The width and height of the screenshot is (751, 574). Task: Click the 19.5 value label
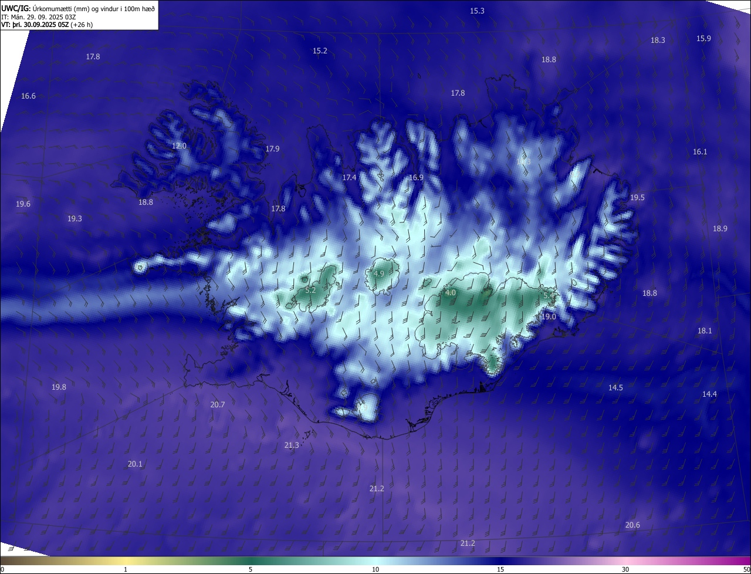(637, 198)
